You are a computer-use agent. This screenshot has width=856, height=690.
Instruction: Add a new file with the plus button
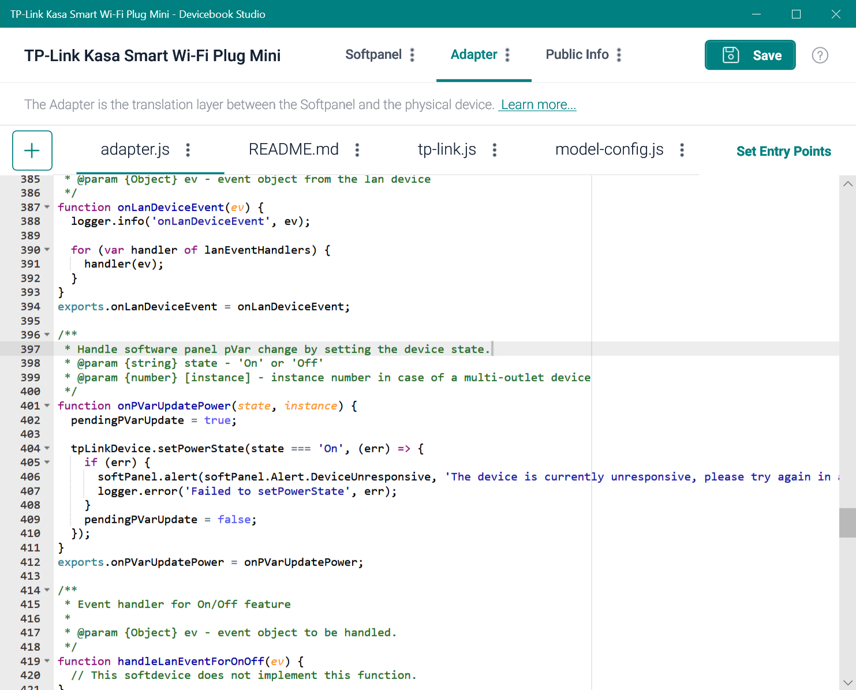tap(32, 151)
